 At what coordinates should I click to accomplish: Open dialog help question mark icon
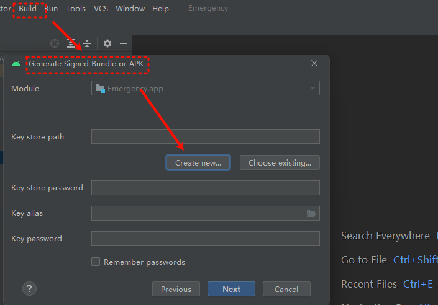pyautogui.click(x=29, y=289)
